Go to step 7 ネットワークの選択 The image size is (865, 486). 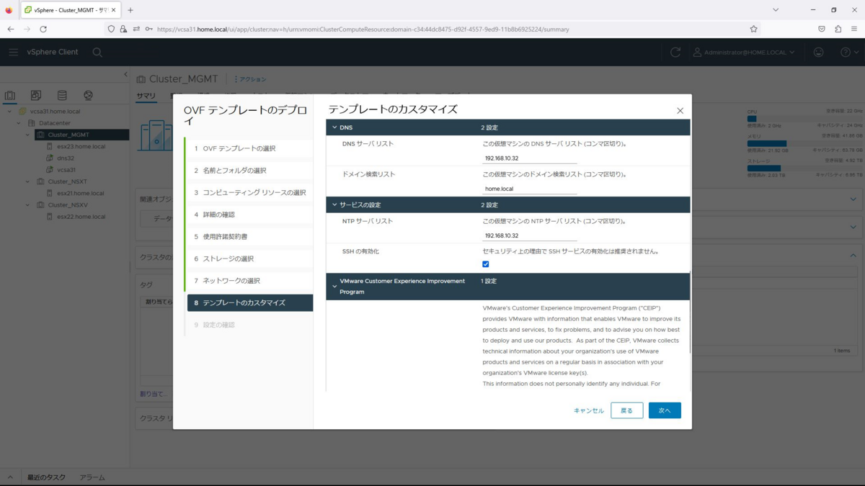pos(249,281)
